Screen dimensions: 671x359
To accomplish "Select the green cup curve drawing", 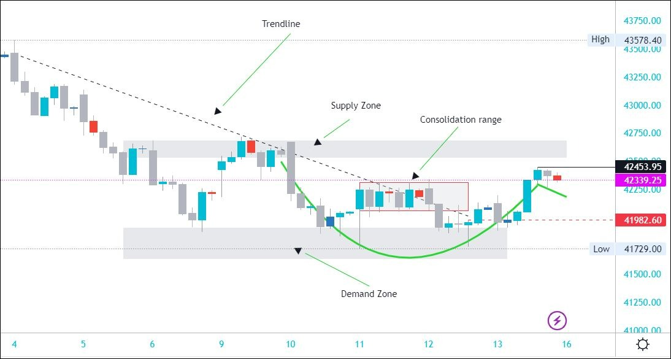I will click(x=408, y=257).
